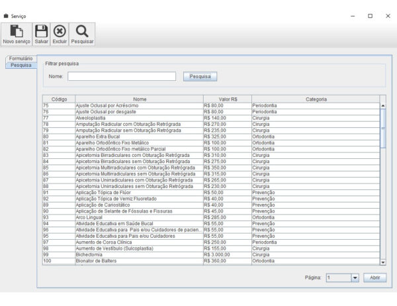This screenshot has width=397, height=306.
Task: Sort by the Nome column header
Action: [x=140, y=99]
